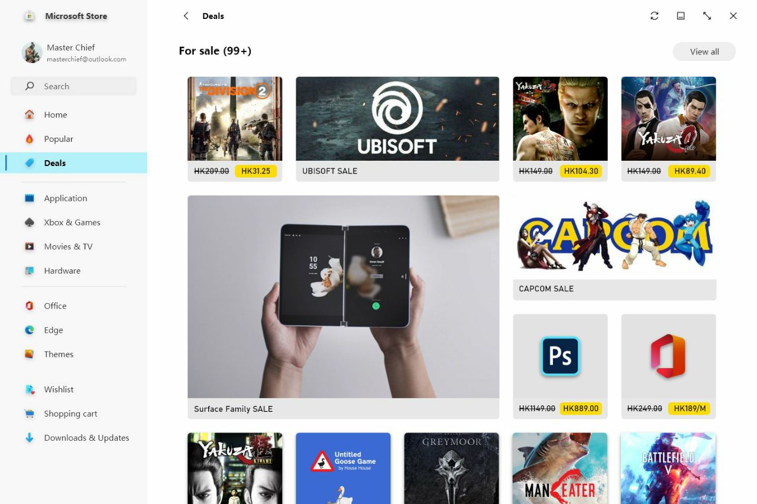The image size is (757, 504).
Task: Select the Popular flame icon
Action: (x=30, y=139)
